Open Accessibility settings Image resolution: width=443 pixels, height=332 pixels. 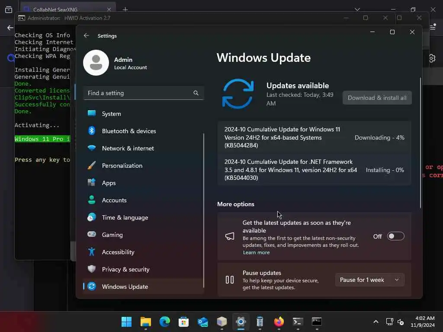144,252
